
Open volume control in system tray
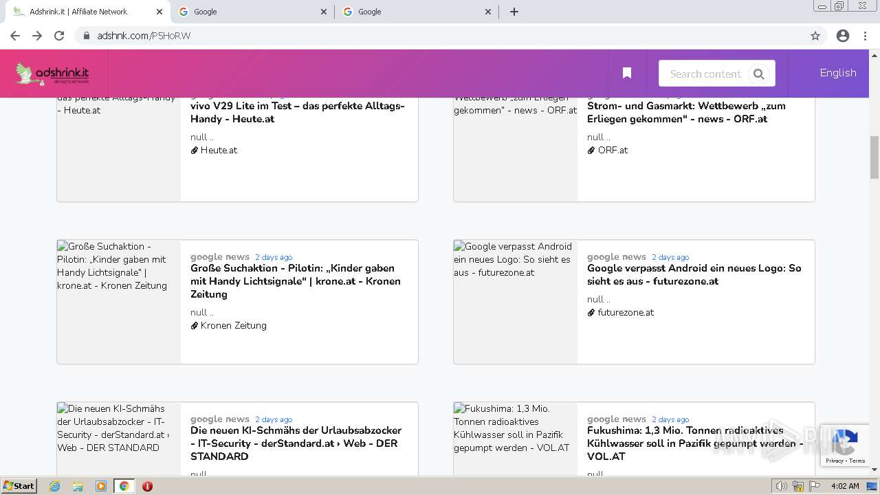[x=782, y=486]
